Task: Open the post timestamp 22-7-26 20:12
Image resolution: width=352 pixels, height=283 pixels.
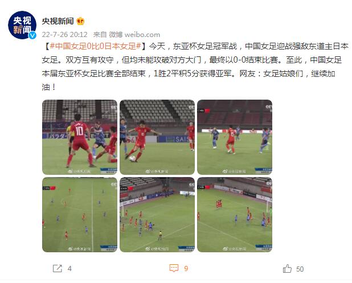Action: pos(65,35)
